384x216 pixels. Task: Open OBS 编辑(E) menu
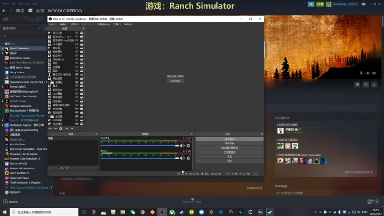[x=63, y=24]
